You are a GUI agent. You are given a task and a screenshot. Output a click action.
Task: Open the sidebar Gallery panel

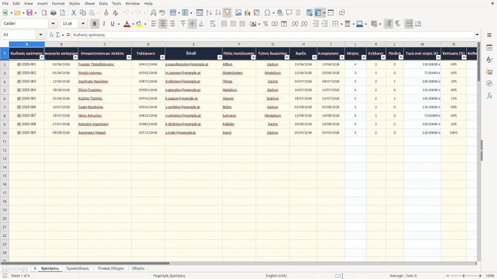click(489, 72)
